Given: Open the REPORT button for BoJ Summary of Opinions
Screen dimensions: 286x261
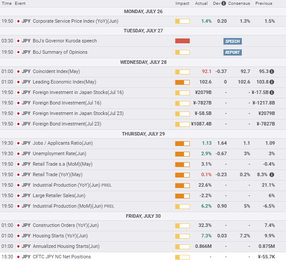Looking at the screenshot, I should 232,52.
